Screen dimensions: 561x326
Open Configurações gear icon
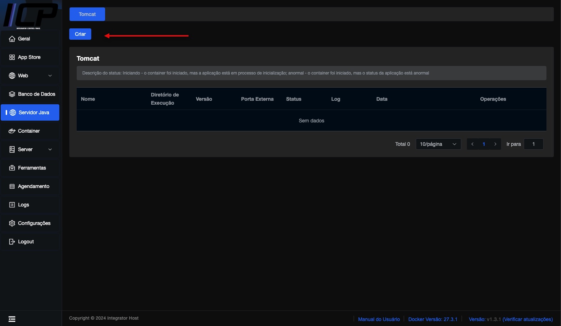click(x=12, y=223)
